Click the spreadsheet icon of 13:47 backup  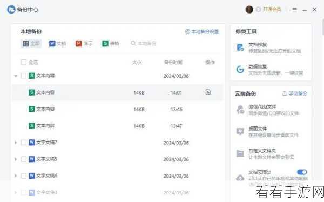[x=32, y=126]
